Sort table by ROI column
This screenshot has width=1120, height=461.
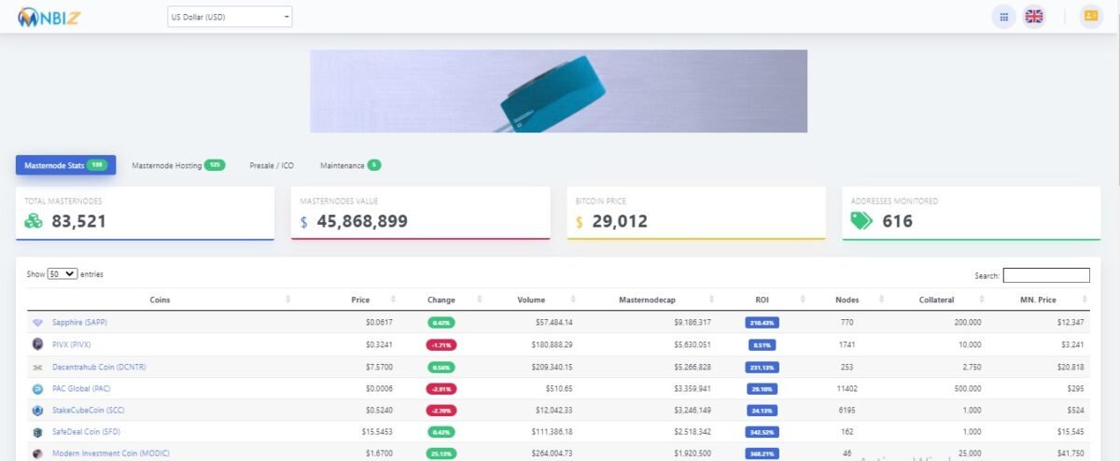[762, 300]
